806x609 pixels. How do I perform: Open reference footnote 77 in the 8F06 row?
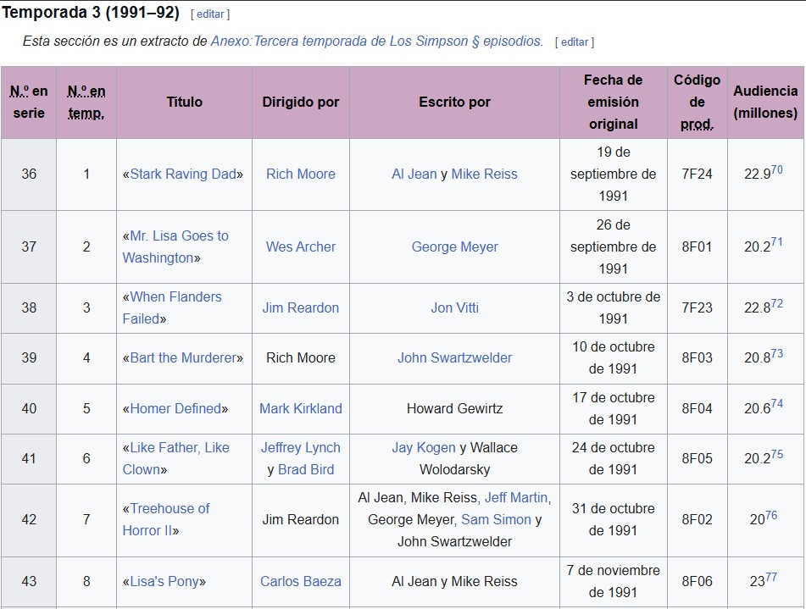[771, 577]
